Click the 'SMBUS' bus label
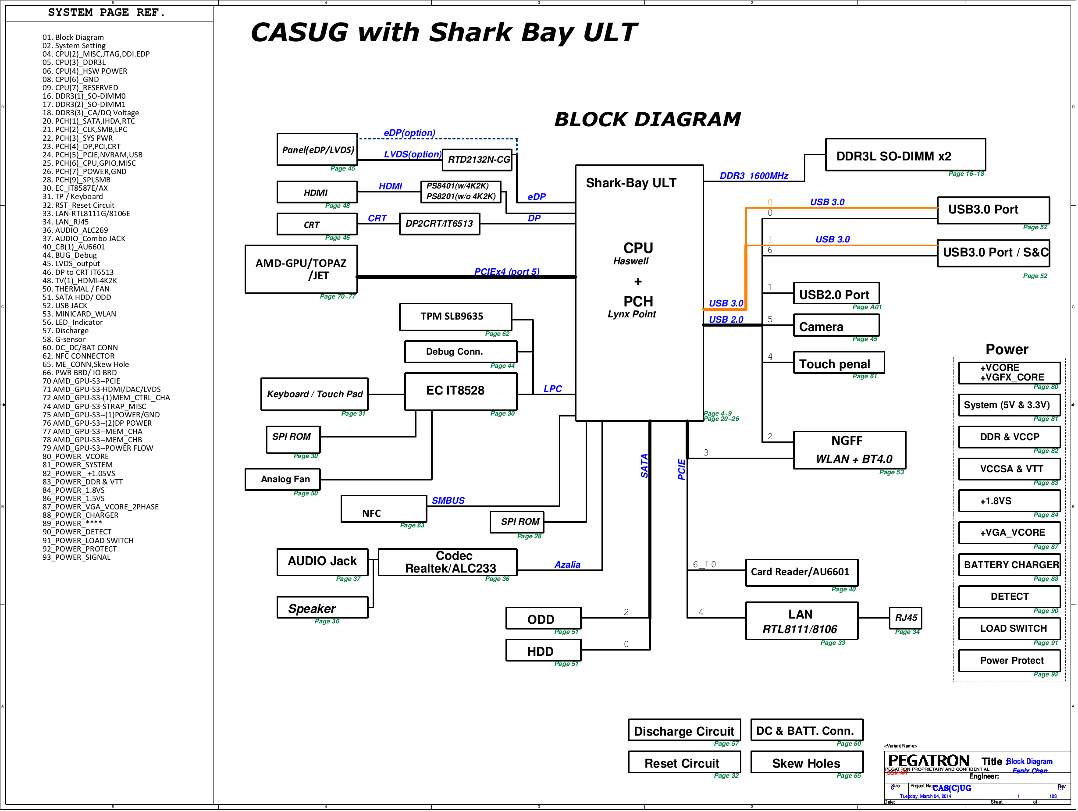 pyautogui.click(x=448, y=501)
